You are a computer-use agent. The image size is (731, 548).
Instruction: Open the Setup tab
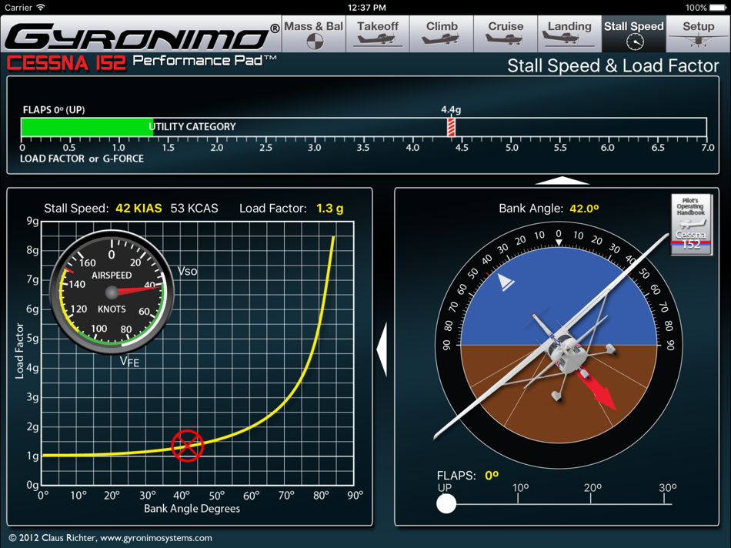(x=698, y=34)
